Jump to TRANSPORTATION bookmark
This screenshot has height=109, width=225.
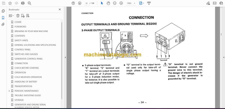[23, 86]
